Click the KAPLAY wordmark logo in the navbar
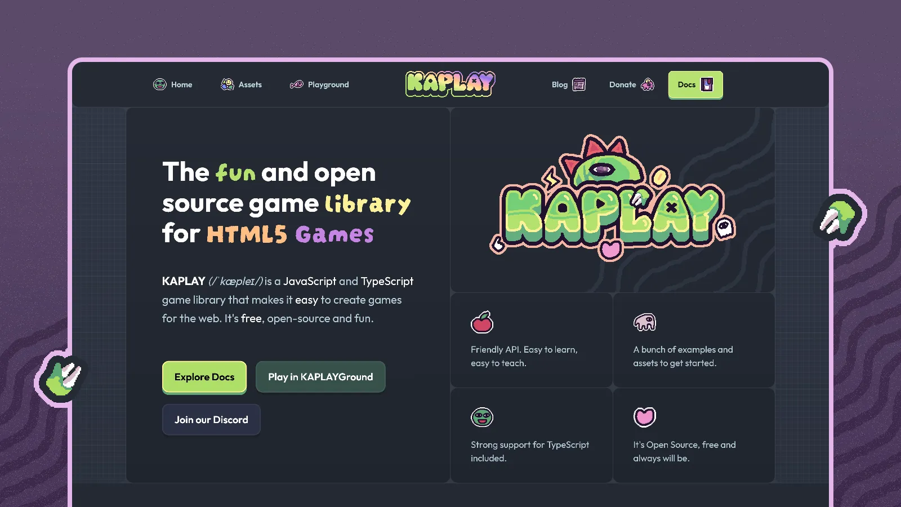Viewport: 901px width, 507px height. pyautogui.click(x=450, y=83)
